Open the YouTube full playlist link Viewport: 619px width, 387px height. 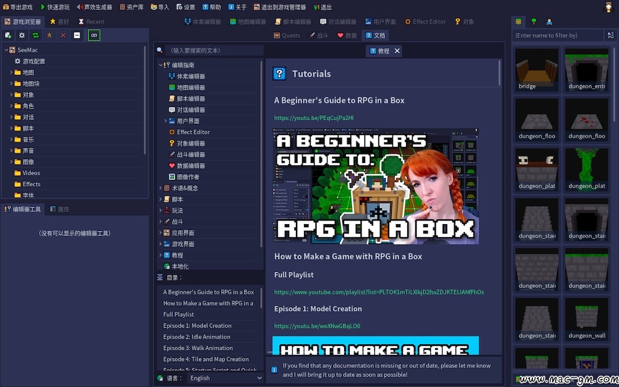point(379,292)
